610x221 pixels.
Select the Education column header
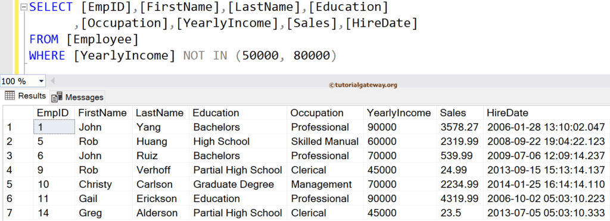[238, 113]
